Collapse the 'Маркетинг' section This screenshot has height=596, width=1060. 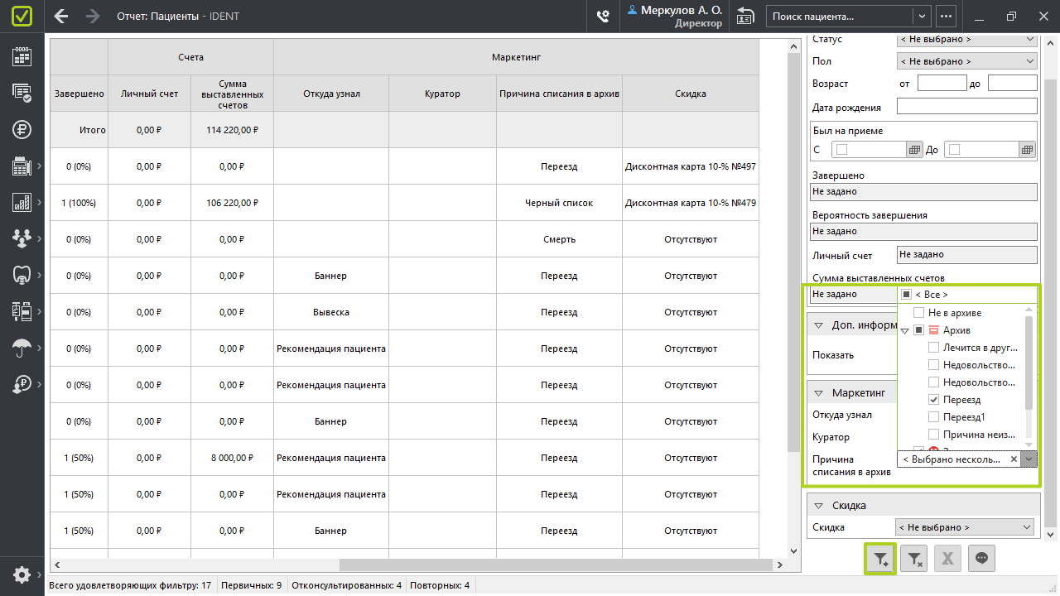pyautogui.click(x=818, y=393)
